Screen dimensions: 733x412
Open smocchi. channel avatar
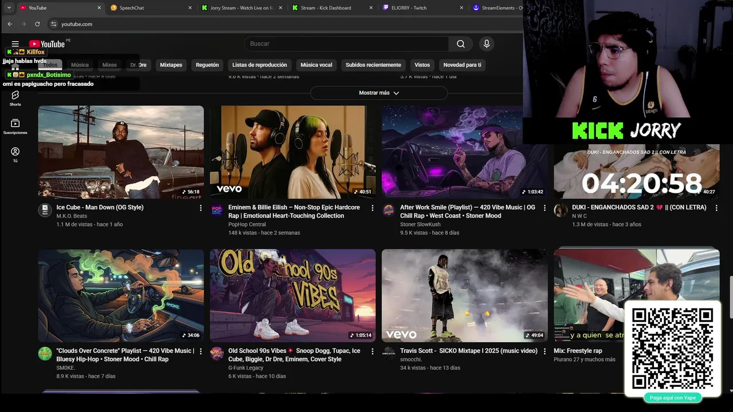pos(389,353)
